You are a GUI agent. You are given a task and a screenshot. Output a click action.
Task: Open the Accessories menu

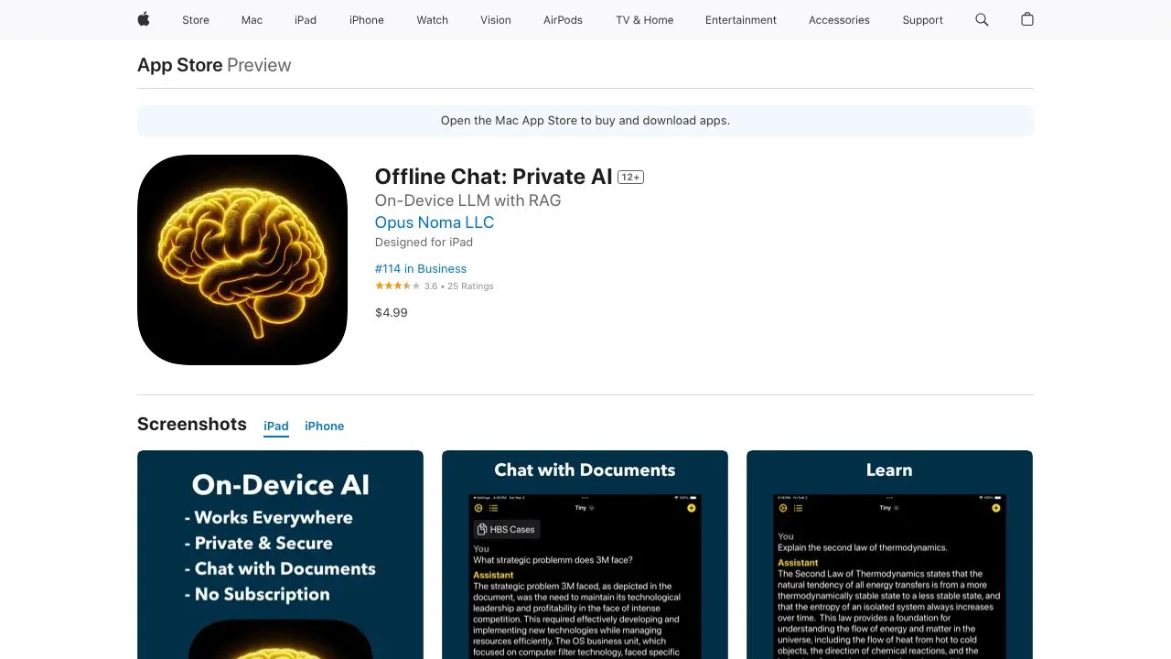click(x=839, y=20)
